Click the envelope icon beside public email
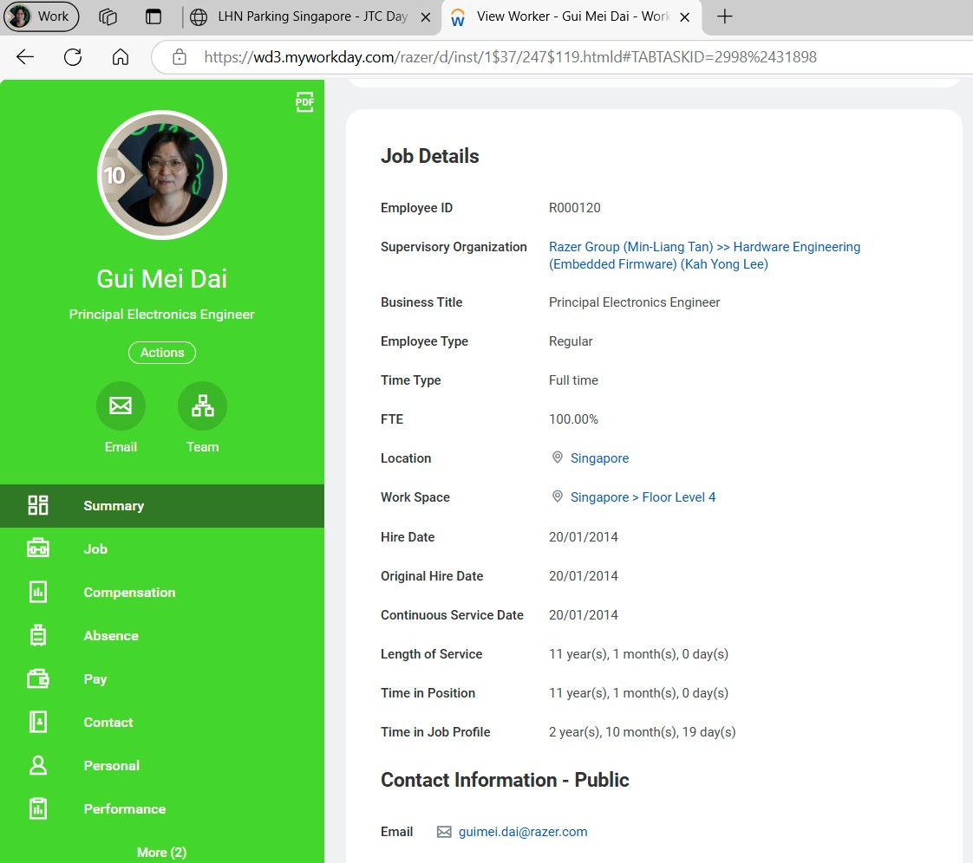The height and width of the screenshot is (863, 973). click(444, 832)
